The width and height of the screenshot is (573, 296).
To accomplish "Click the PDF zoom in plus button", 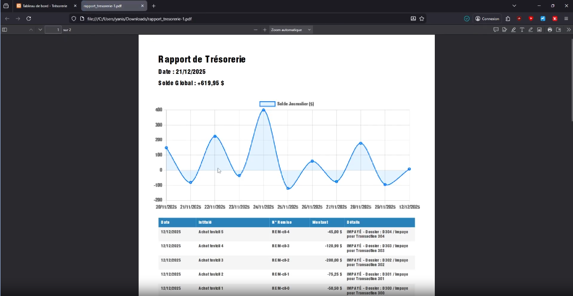I will click(265, 30).
